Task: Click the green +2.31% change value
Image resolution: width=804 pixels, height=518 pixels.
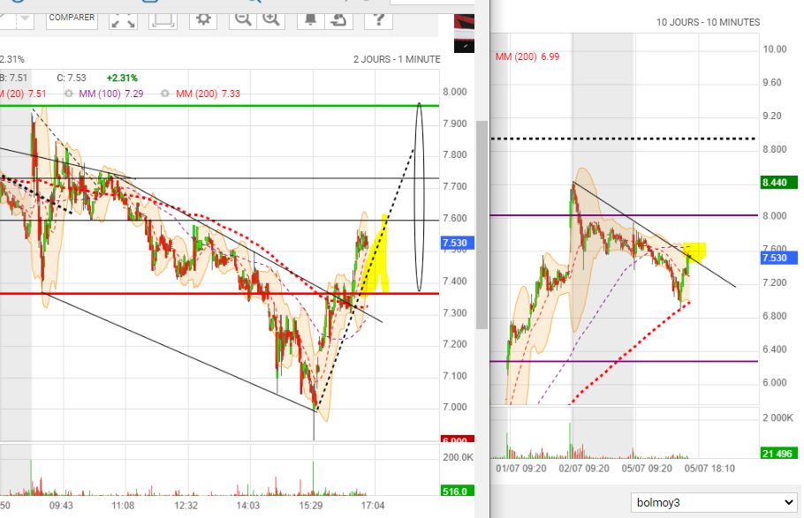Action: 122,78
